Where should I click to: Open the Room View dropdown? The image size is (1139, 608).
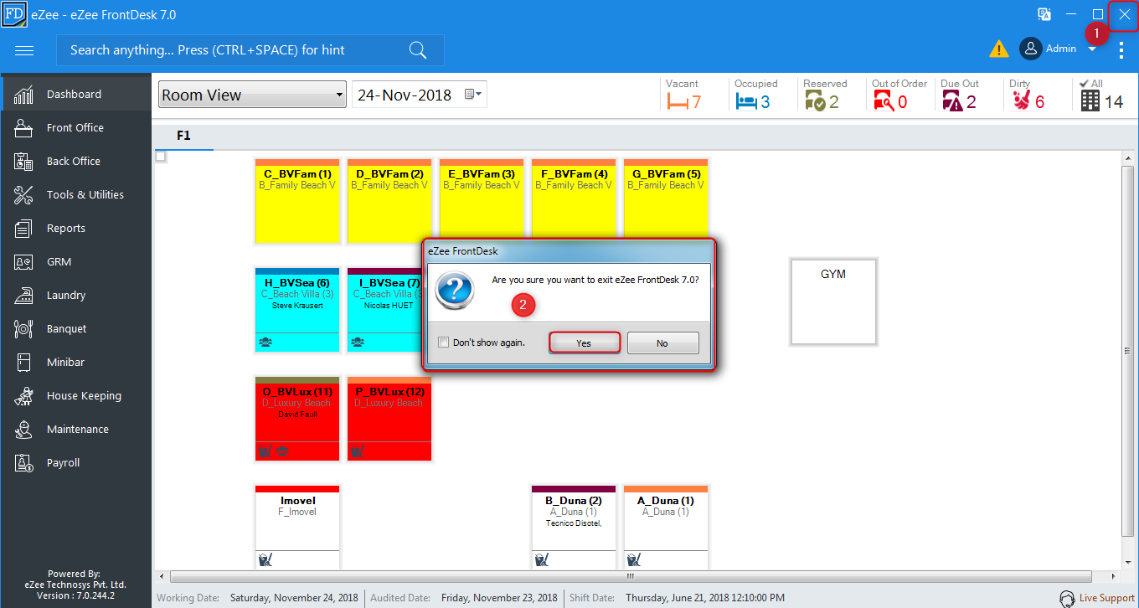[252, 95]
